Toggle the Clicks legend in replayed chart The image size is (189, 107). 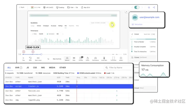click(37, 34)
